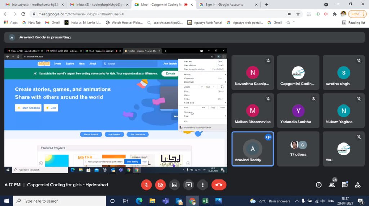Open the Photos app on taskbar
Screen dimensions: 369x206
tap(218, 201)
